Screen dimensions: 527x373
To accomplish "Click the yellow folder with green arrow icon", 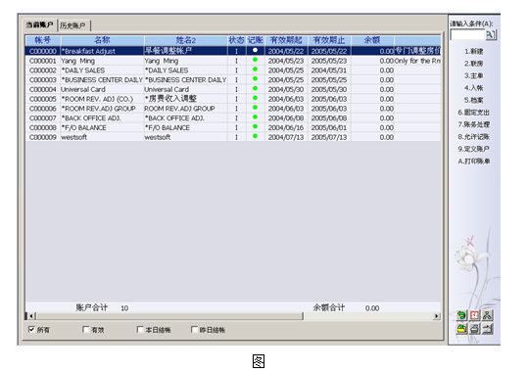I will pyautogui.click(x=461, y=328).
